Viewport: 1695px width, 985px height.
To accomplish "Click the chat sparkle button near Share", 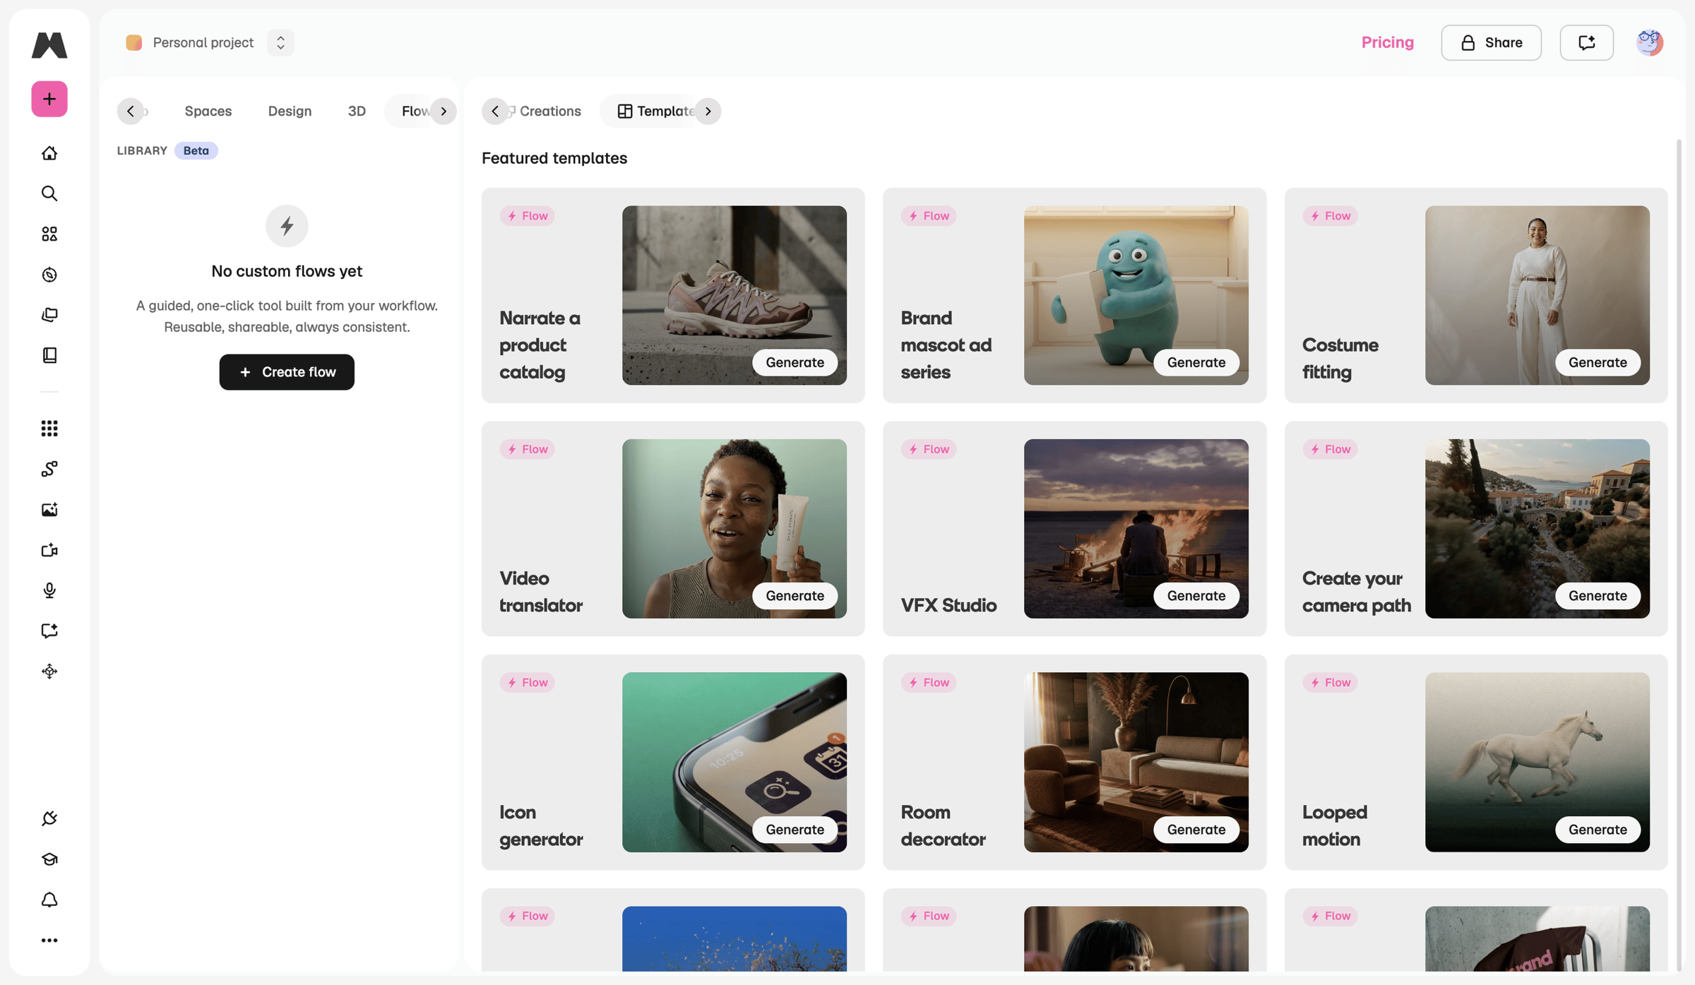I will (x=1587, y=42).
